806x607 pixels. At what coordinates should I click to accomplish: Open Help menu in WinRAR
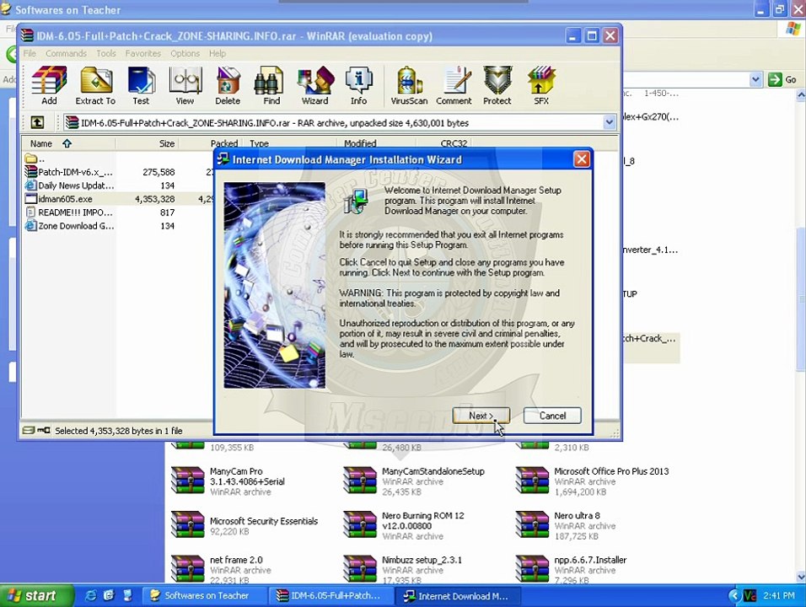pyautogui.click(x=217, y=53)
